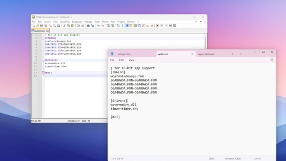Open the User Defined Language icon
Image resolution: width=286 pixels, height=161 pixels.
(x=130, y=26)
